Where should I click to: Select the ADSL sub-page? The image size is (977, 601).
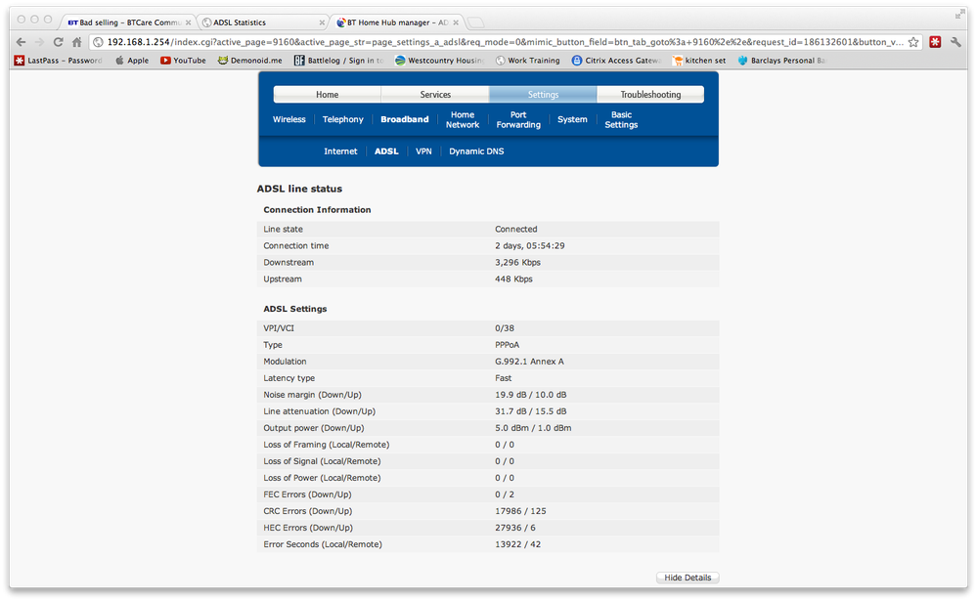point(386,151)
